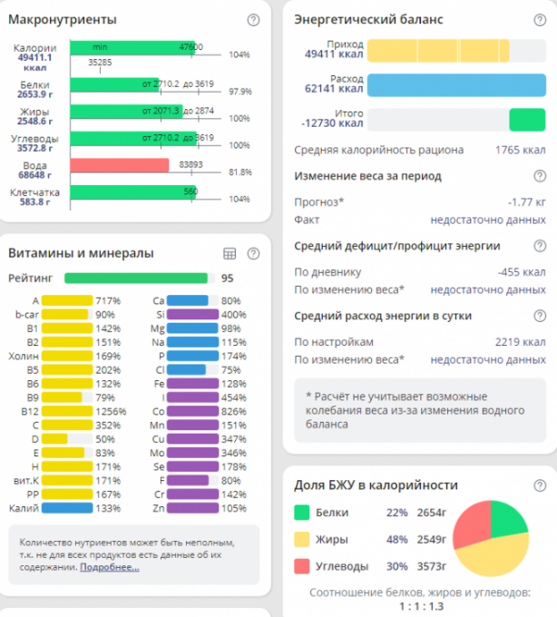This screenshot has width=557, height=617.
Task: Click the red Вода progress bar
Action: [120, 165]
